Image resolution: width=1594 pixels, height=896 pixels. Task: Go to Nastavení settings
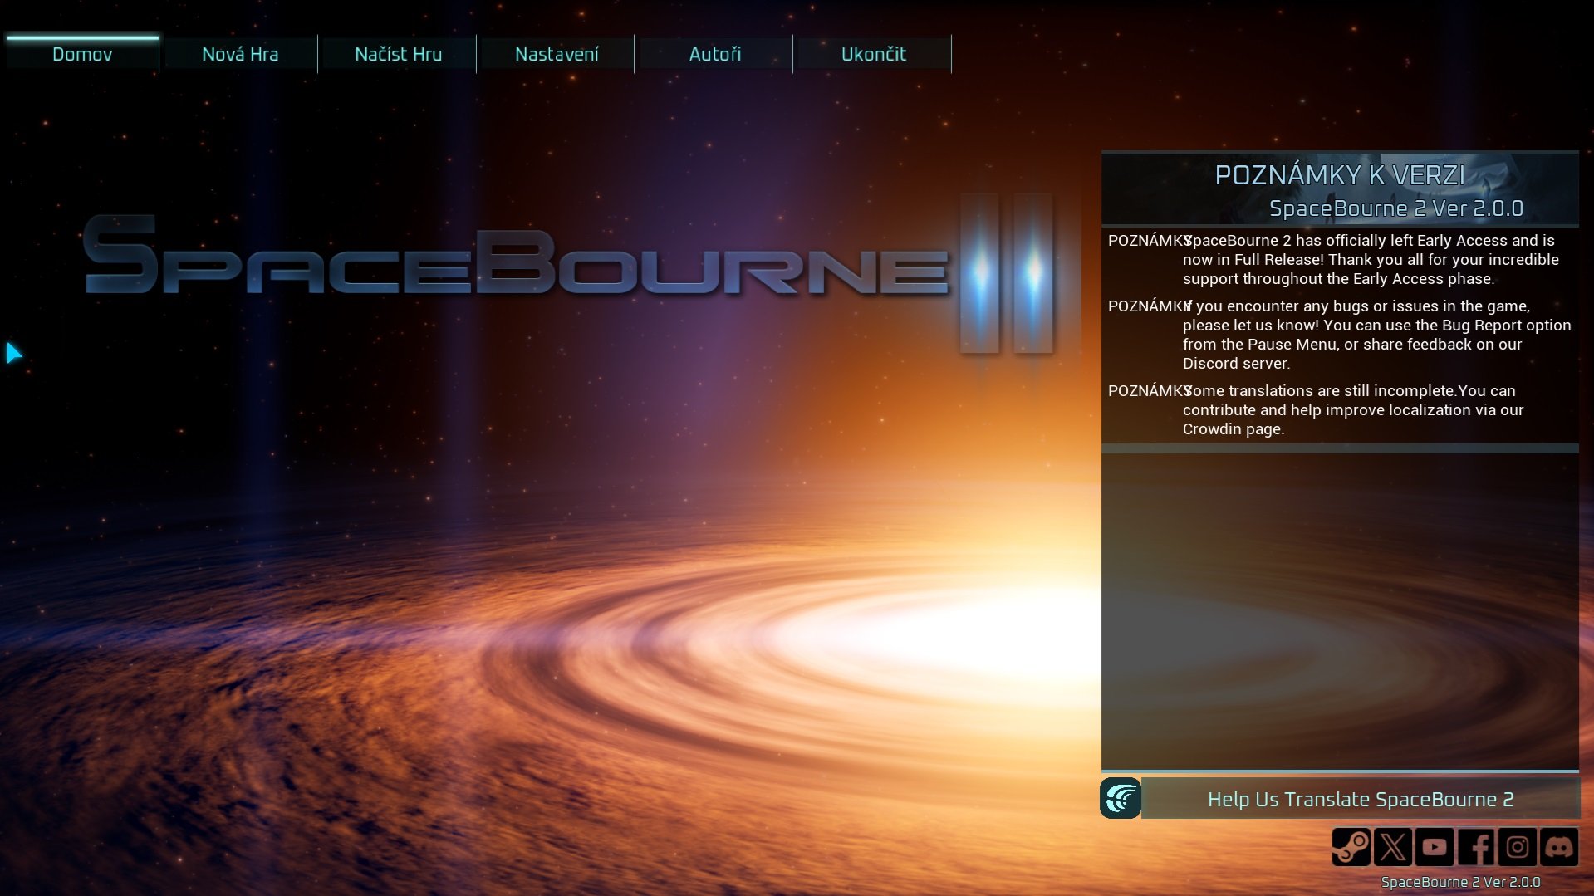coord(557,54)
